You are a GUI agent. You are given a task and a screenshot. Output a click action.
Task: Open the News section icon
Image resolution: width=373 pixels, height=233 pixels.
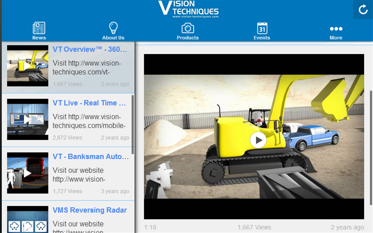tap(39, 28)
